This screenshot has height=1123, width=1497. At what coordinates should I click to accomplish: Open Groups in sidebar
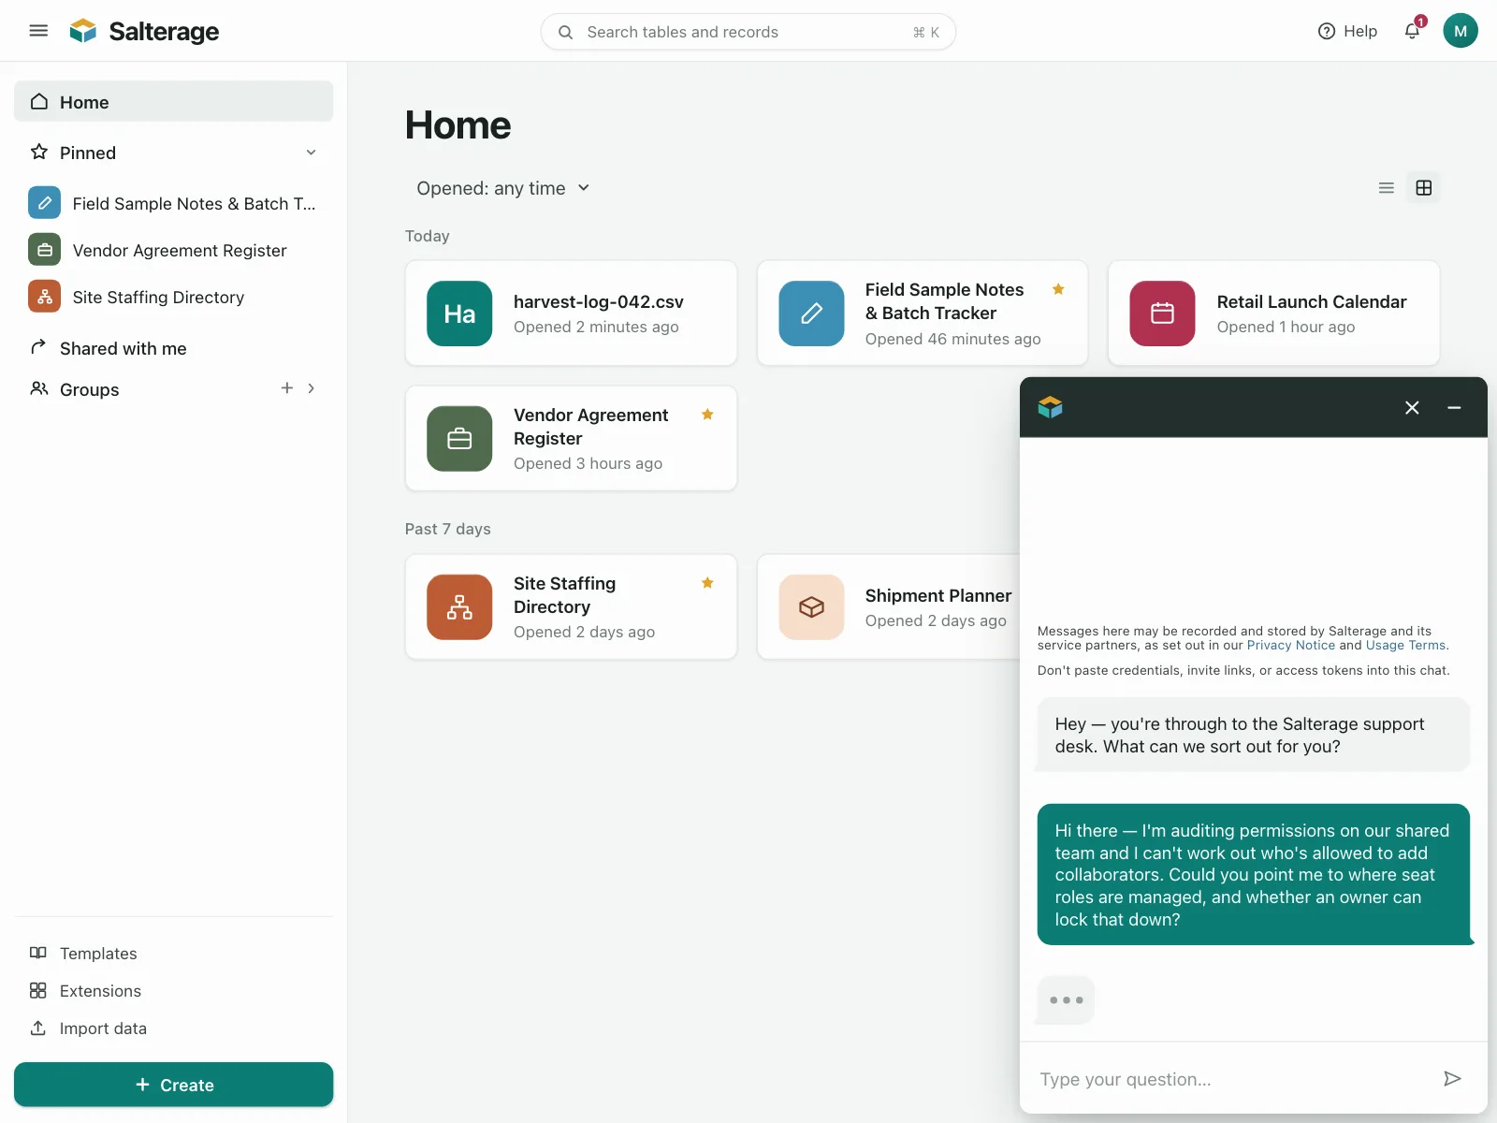[90, 389]
